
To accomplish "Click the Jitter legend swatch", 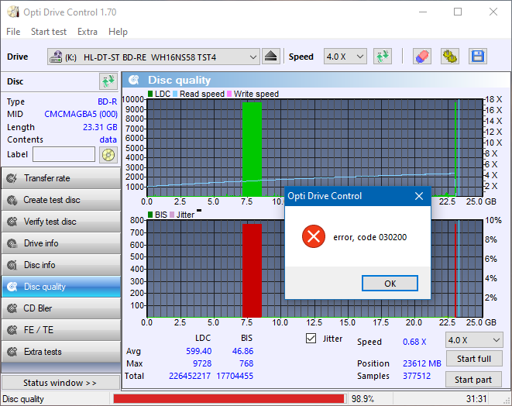I will pyautogui.click(x=172, y=215).
